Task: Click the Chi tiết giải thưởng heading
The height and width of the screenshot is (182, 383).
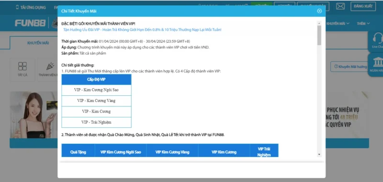Action: 78,65
